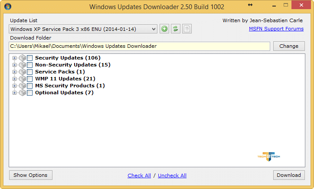Expand the Security Updates tree node

14,58
